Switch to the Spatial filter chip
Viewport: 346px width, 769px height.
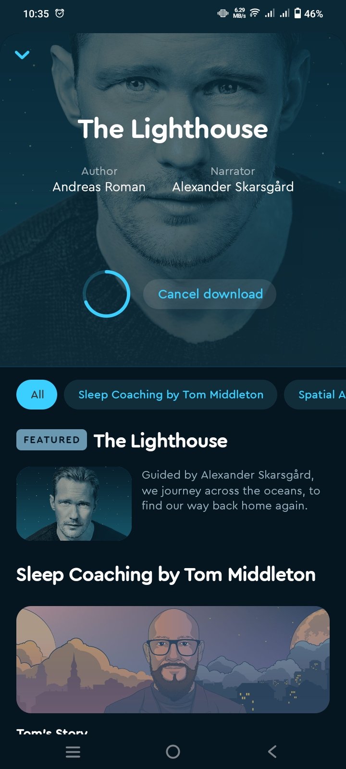(x=315, y=395)
